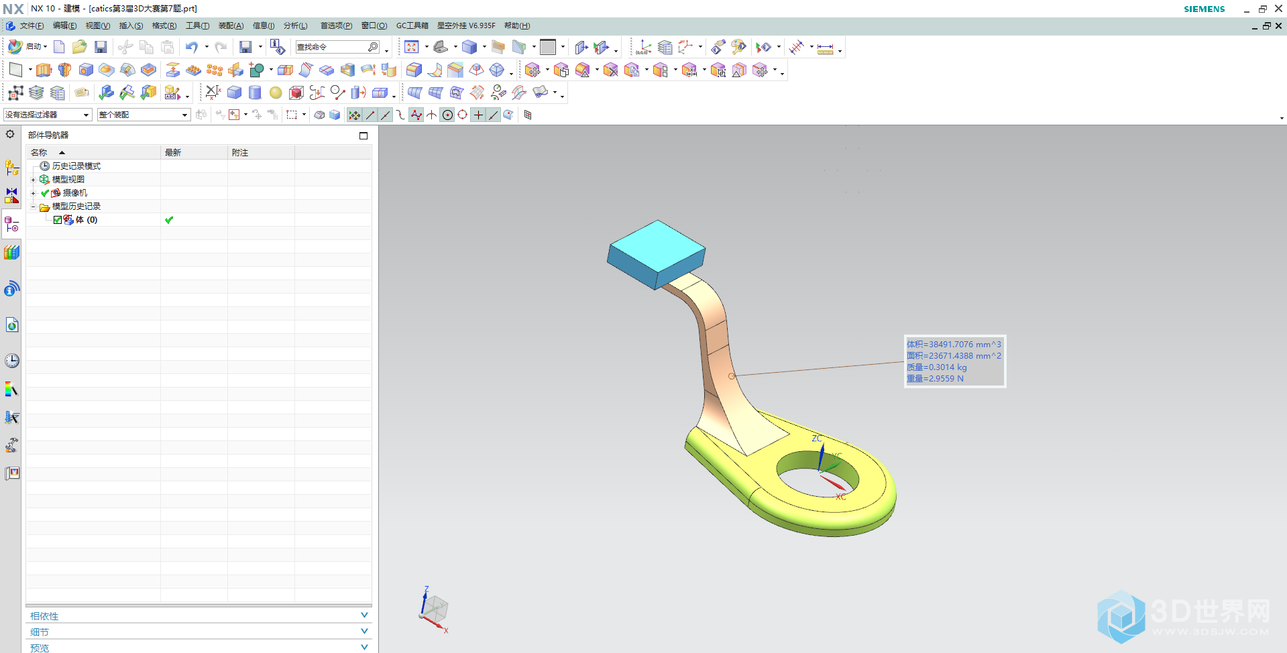Create a Sphere primitive
This screenshot has width=1287, height=653.
[x=276, y=93]
